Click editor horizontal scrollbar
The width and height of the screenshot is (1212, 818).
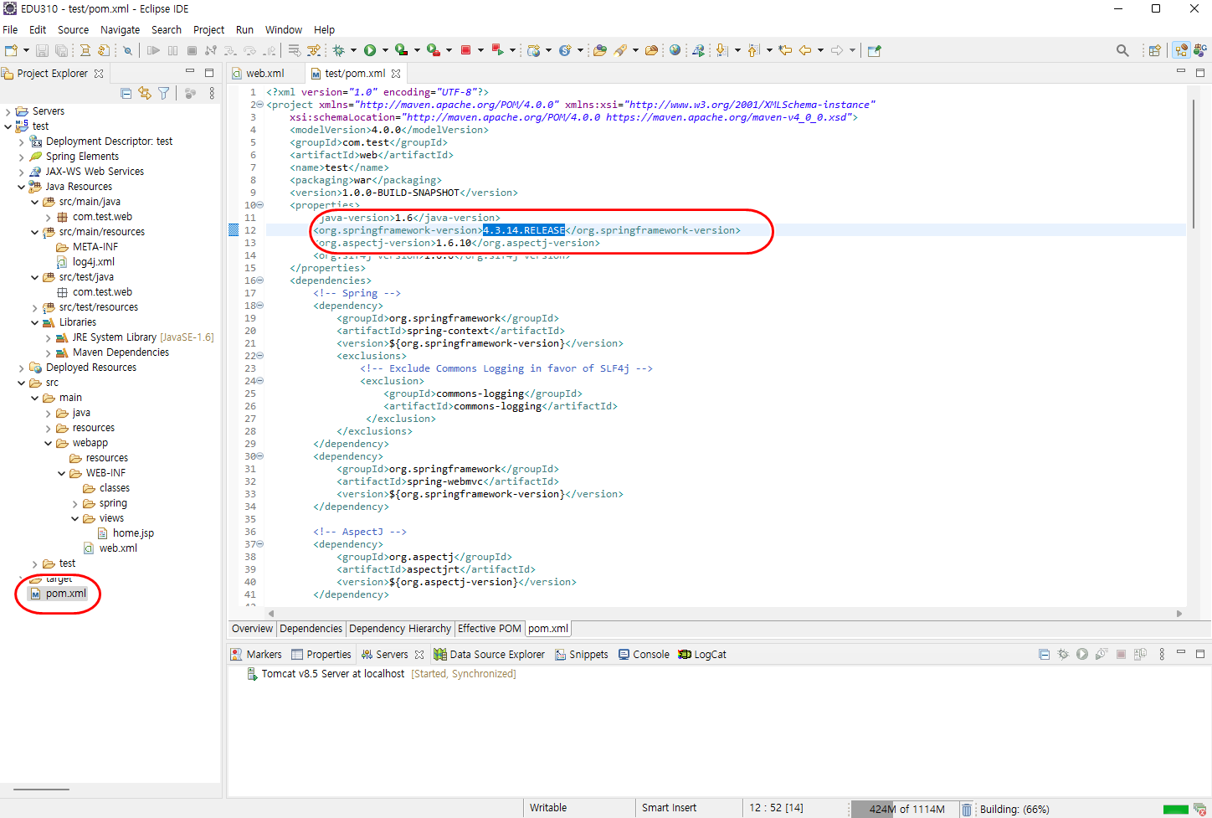tap(724, 614)
